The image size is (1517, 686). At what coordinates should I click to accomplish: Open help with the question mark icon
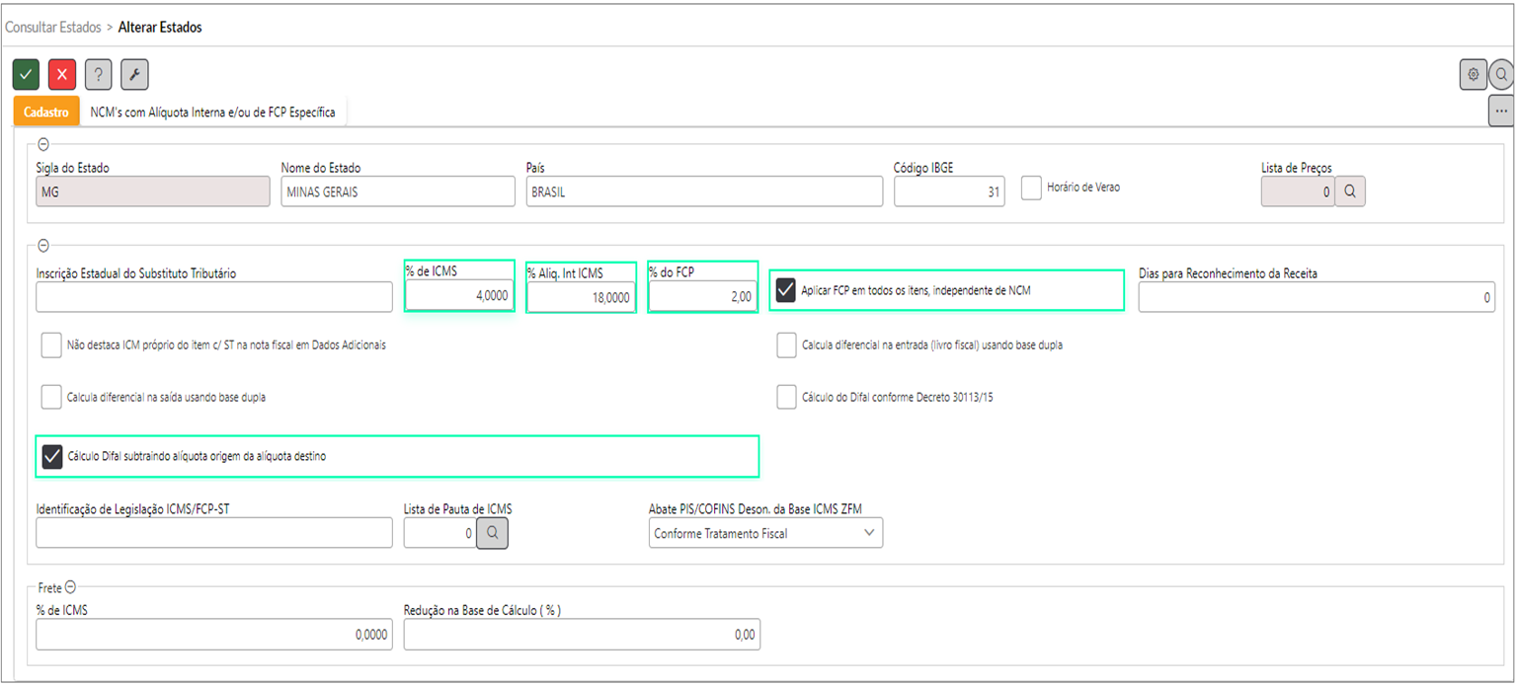coord(98,74)
